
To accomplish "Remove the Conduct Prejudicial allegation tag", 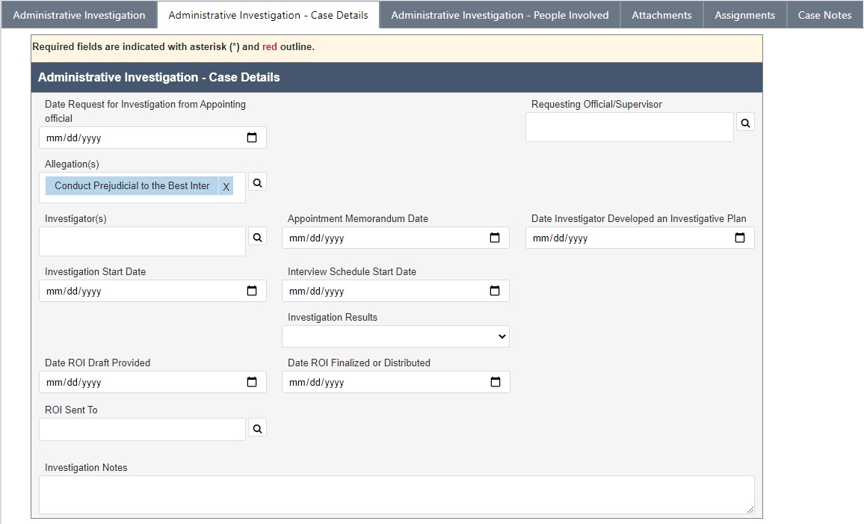I will [226, 186].
